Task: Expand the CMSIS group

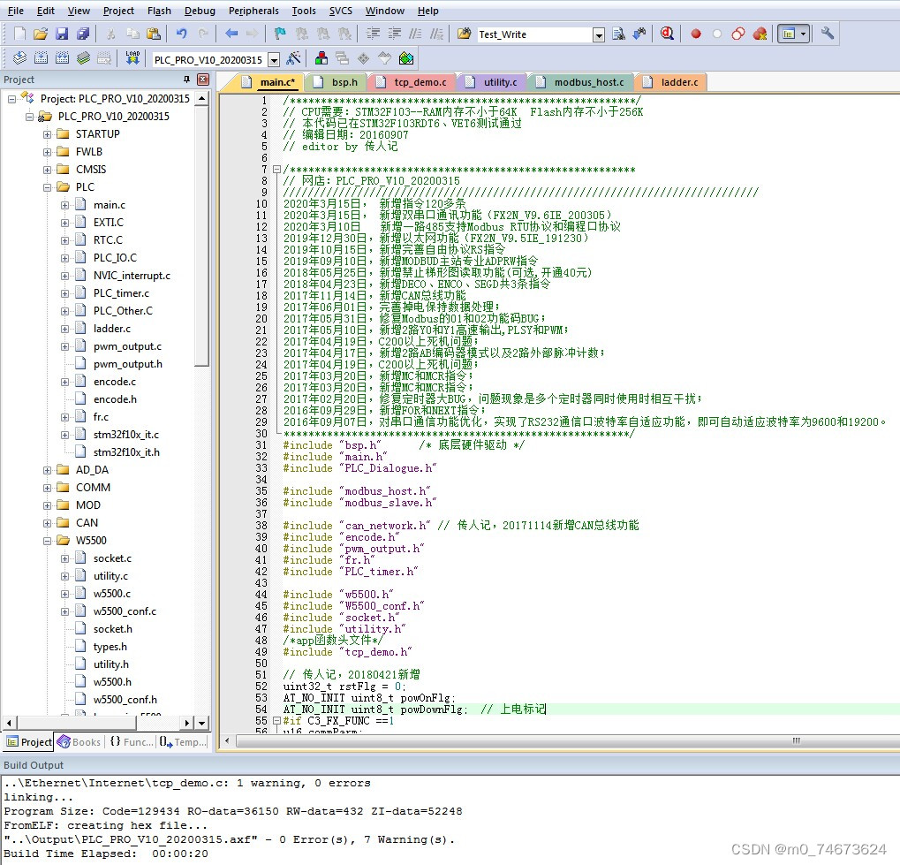Action: [x=47, y=170]
